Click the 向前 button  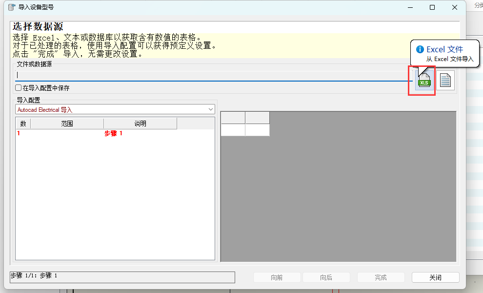pyautogui.click(x=277, y=277)
